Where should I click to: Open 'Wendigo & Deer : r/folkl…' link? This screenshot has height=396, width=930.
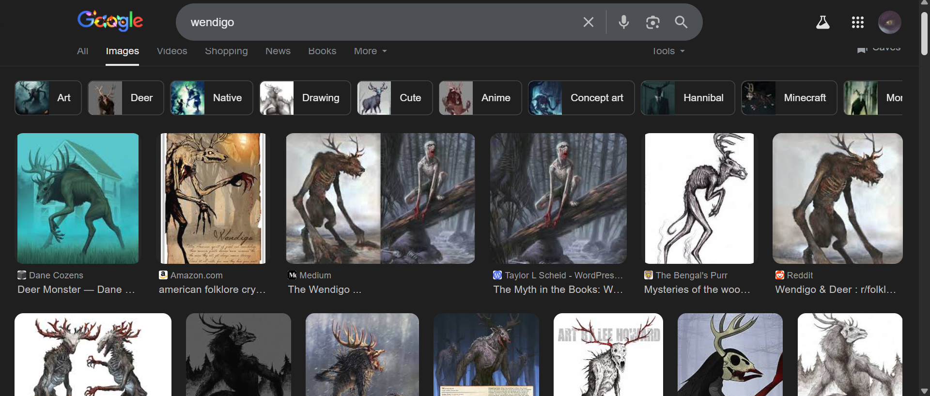pos(836,289)
